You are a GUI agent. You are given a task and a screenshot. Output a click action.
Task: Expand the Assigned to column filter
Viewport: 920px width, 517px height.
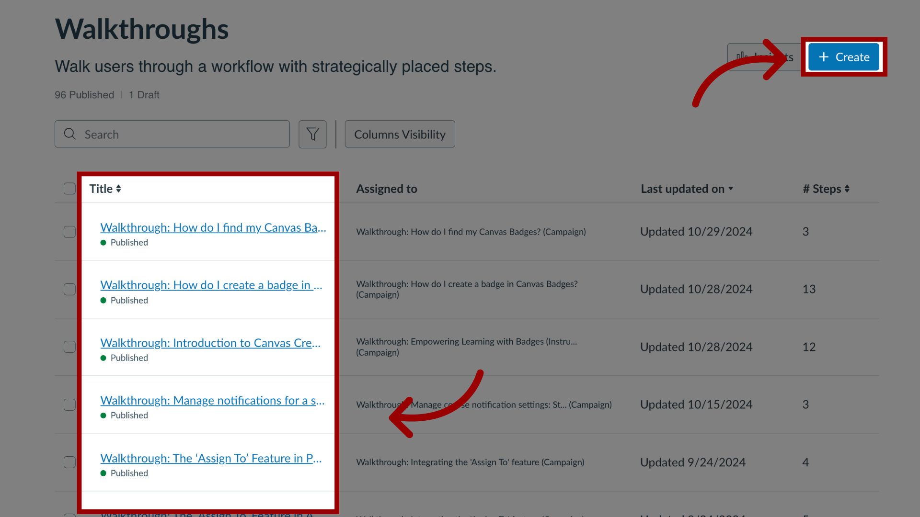coord(386,188)
